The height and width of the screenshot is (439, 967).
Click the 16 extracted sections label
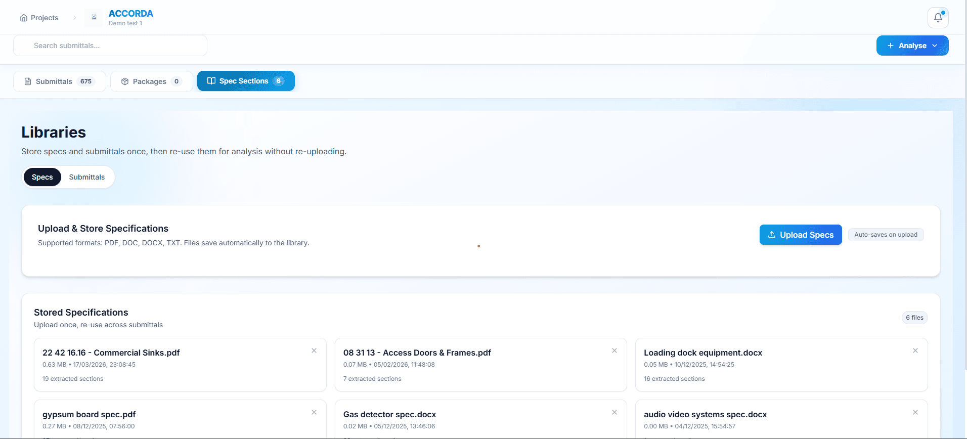[674, 379]
